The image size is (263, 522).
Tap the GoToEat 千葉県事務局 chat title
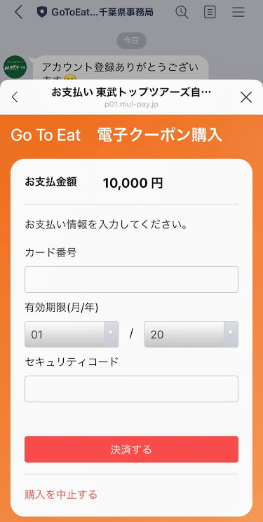(x=102, y=13)
